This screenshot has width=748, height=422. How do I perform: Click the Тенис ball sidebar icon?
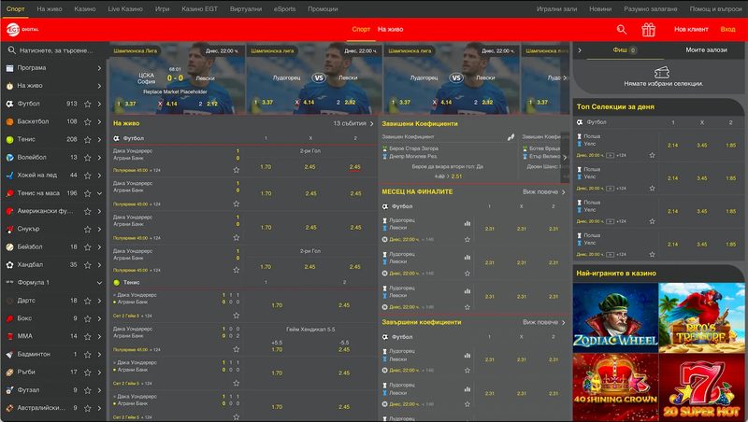coord(9,139)
